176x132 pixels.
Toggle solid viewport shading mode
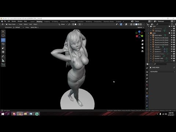136,25
